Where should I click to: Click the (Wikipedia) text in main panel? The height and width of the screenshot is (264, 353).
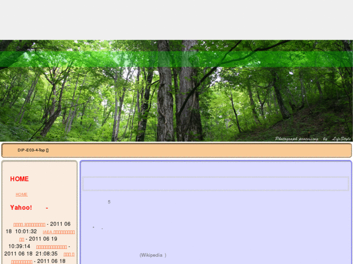click(x=153, y=255)
